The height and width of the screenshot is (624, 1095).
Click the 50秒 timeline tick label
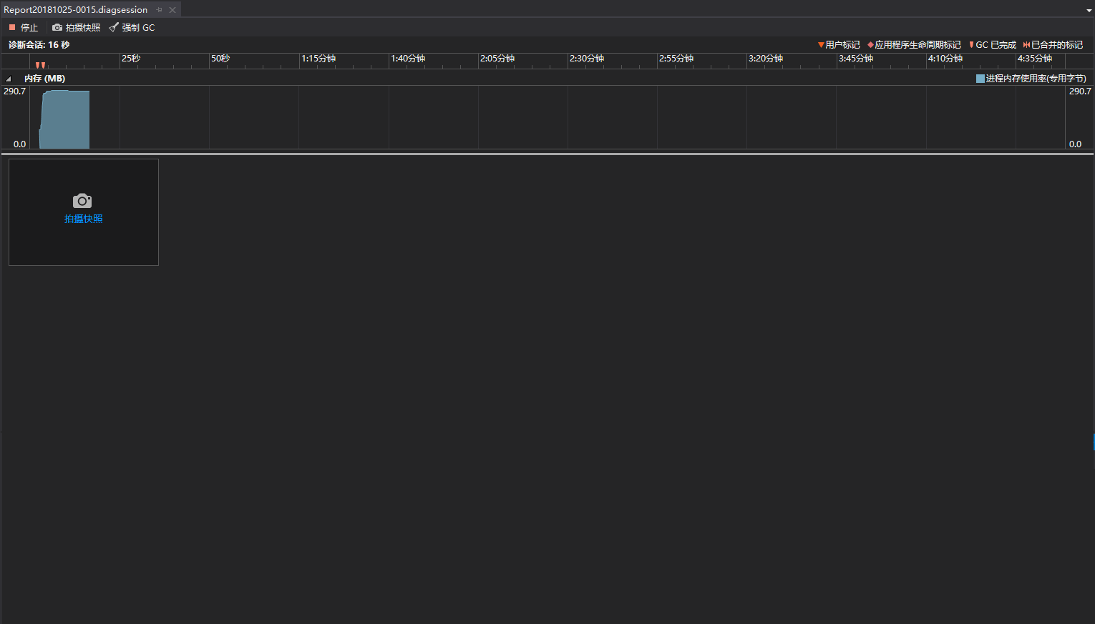220,59
